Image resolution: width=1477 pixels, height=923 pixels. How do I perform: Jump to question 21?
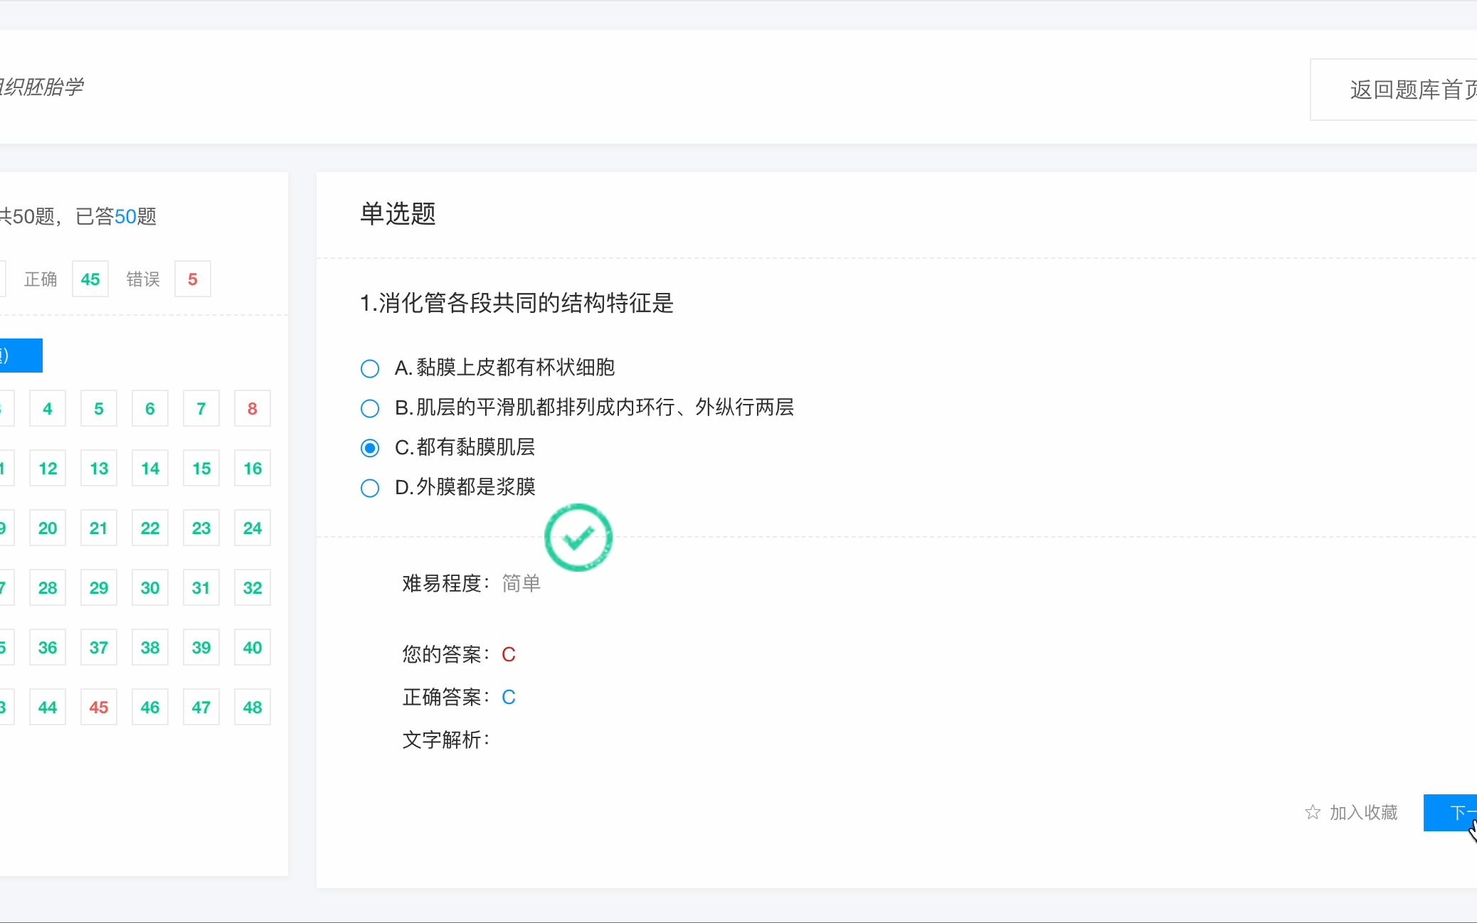click(x=99, y=528)
